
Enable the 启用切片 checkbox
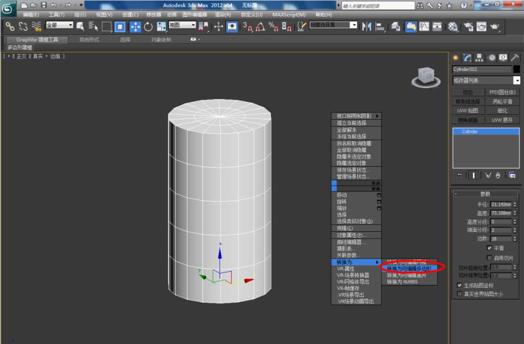pyautogui.click(x=489, y=258)
